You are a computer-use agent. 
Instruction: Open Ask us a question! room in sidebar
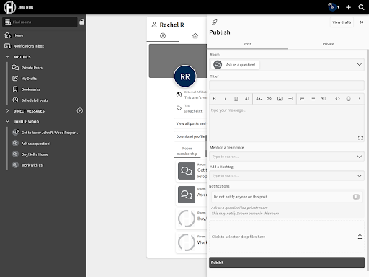pos(36,144)
